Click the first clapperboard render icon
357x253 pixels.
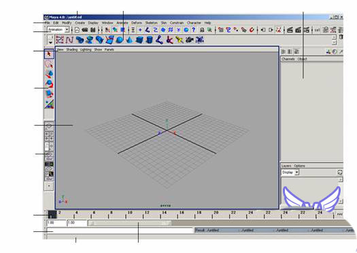tap(290, 30)
